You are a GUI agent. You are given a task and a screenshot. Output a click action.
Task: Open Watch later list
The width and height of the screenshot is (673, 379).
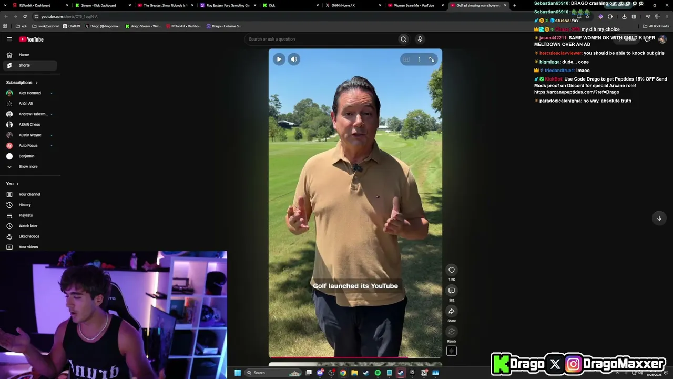pos(29,226)
